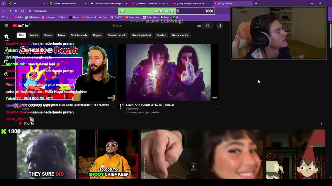Reload the page with browser refresh
The width and height of the screenshot is (332, 186).
pyautogui.click(x=16, y=11)
